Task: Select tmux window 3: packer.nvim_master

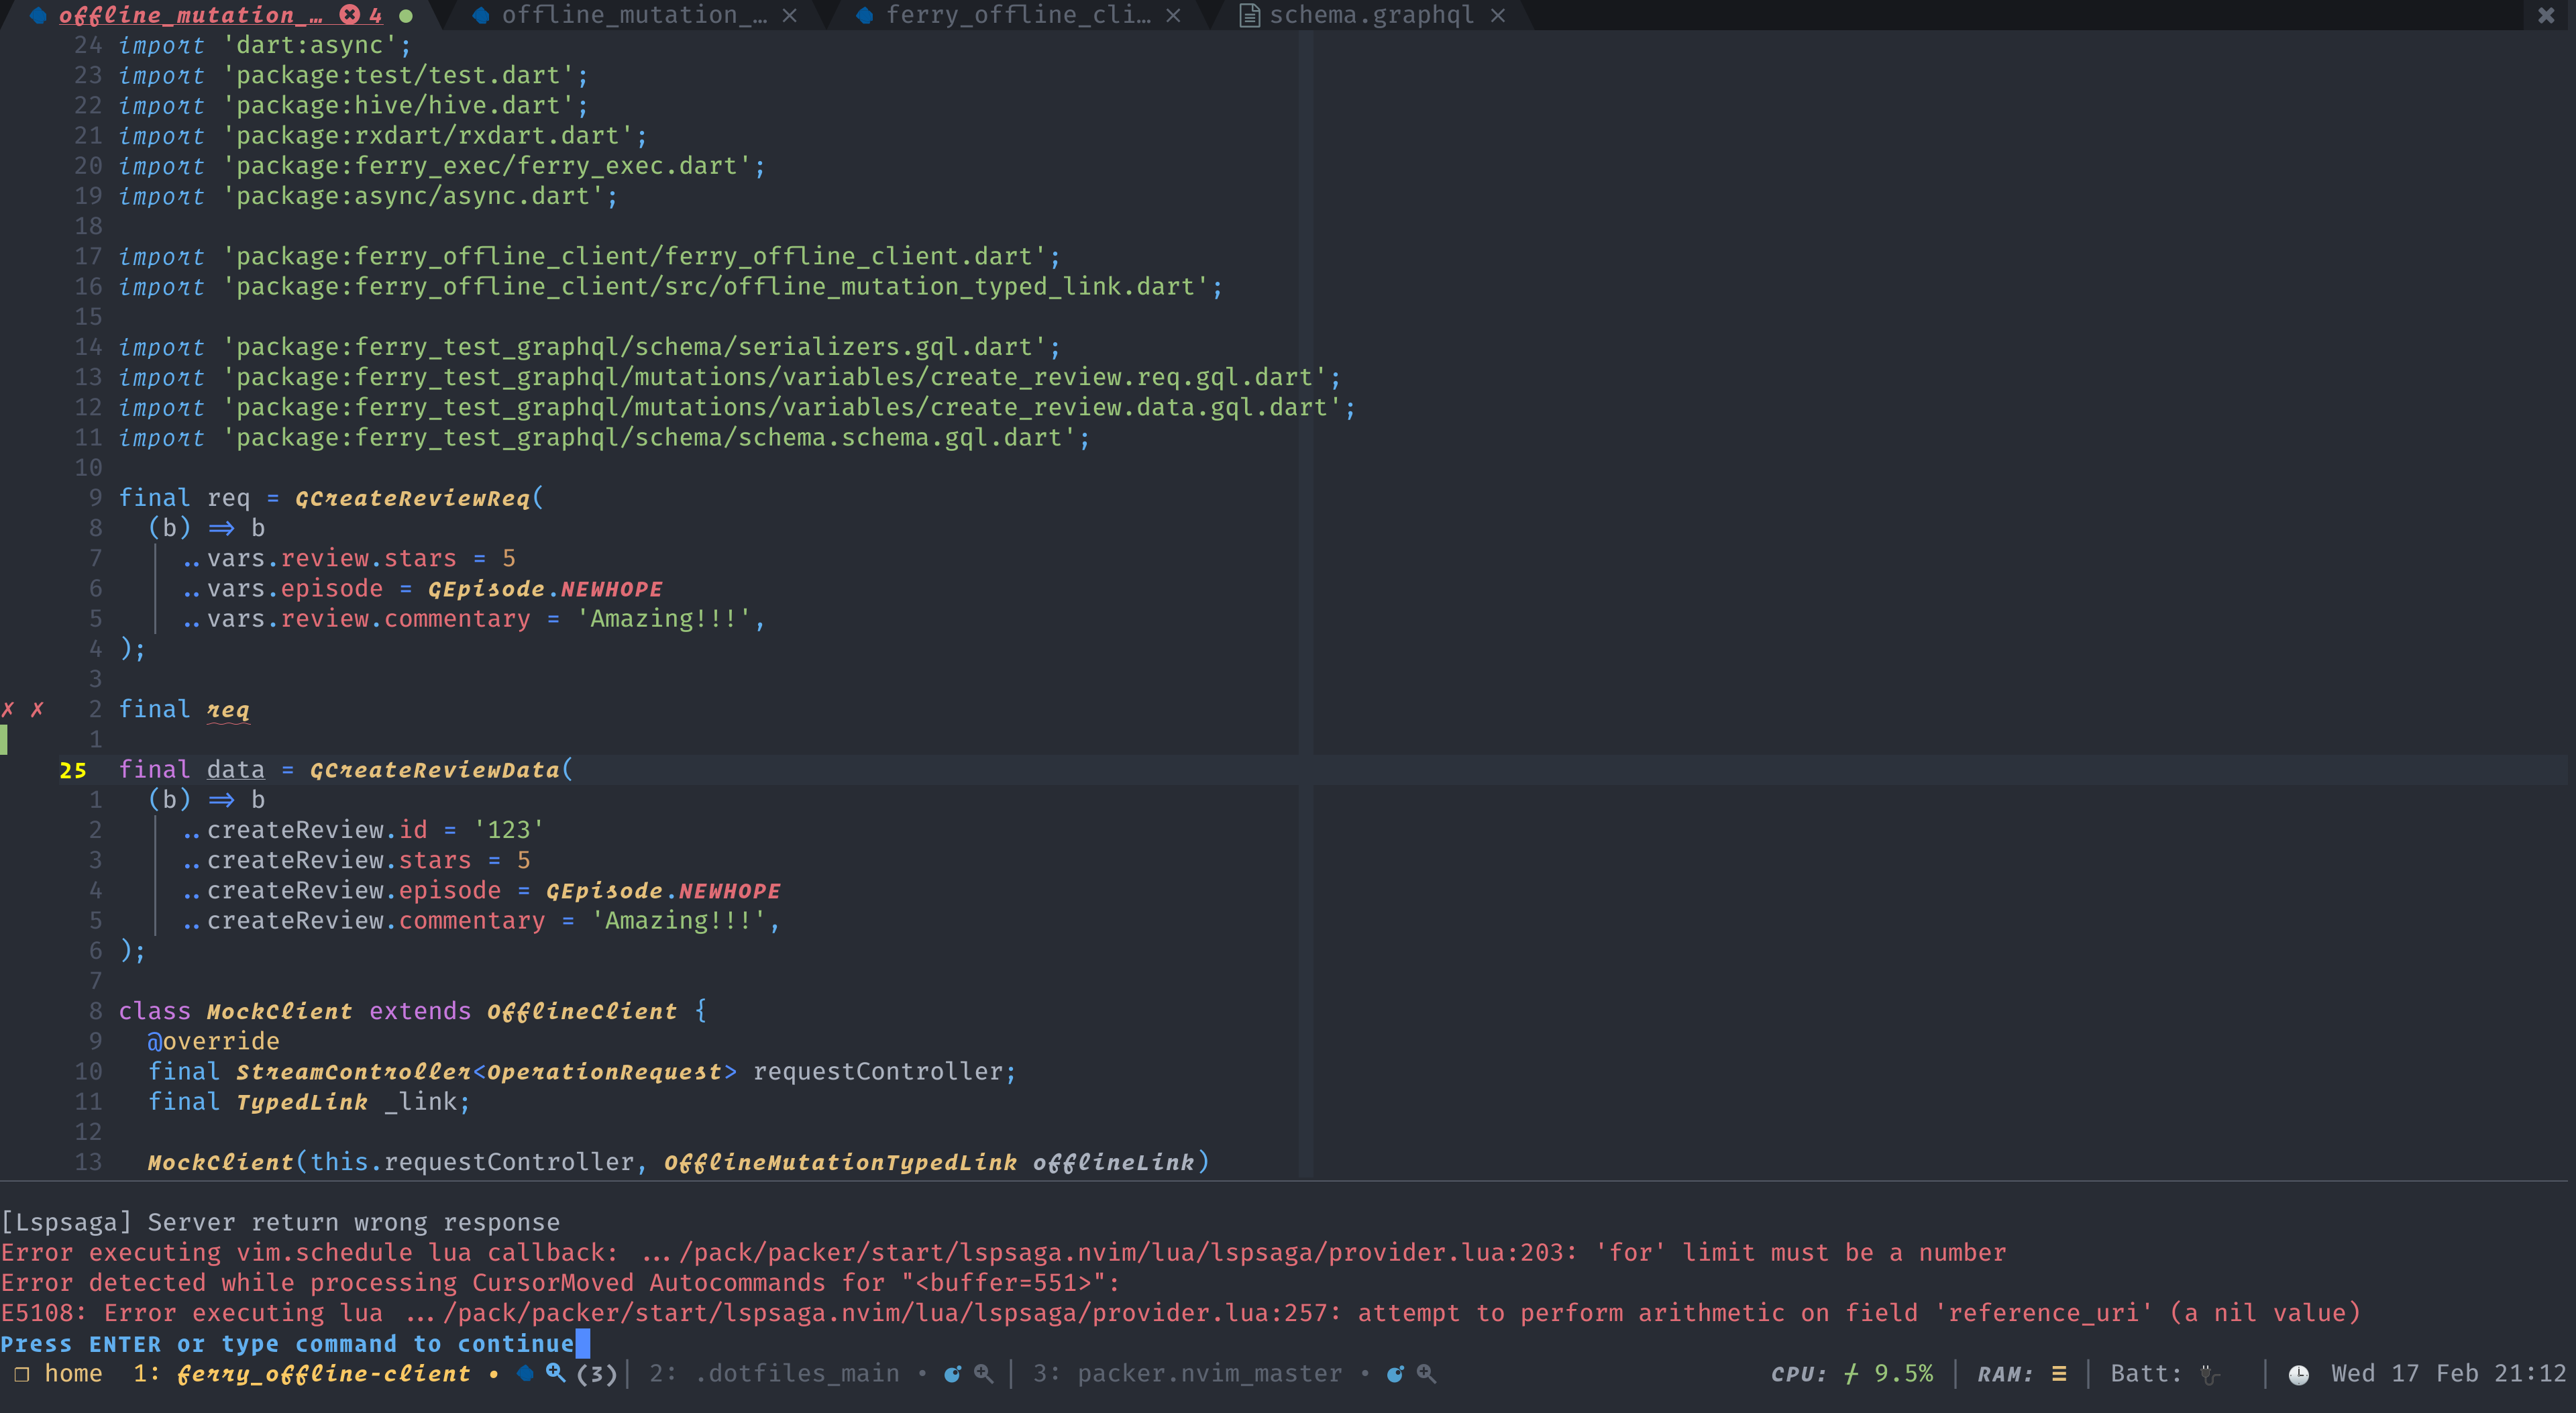Action: (x=1188, y=1374)
